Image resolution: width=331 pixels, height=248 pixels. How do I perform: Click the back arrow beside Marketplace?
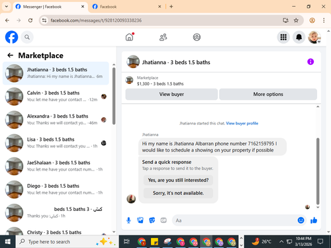(10, 56)
